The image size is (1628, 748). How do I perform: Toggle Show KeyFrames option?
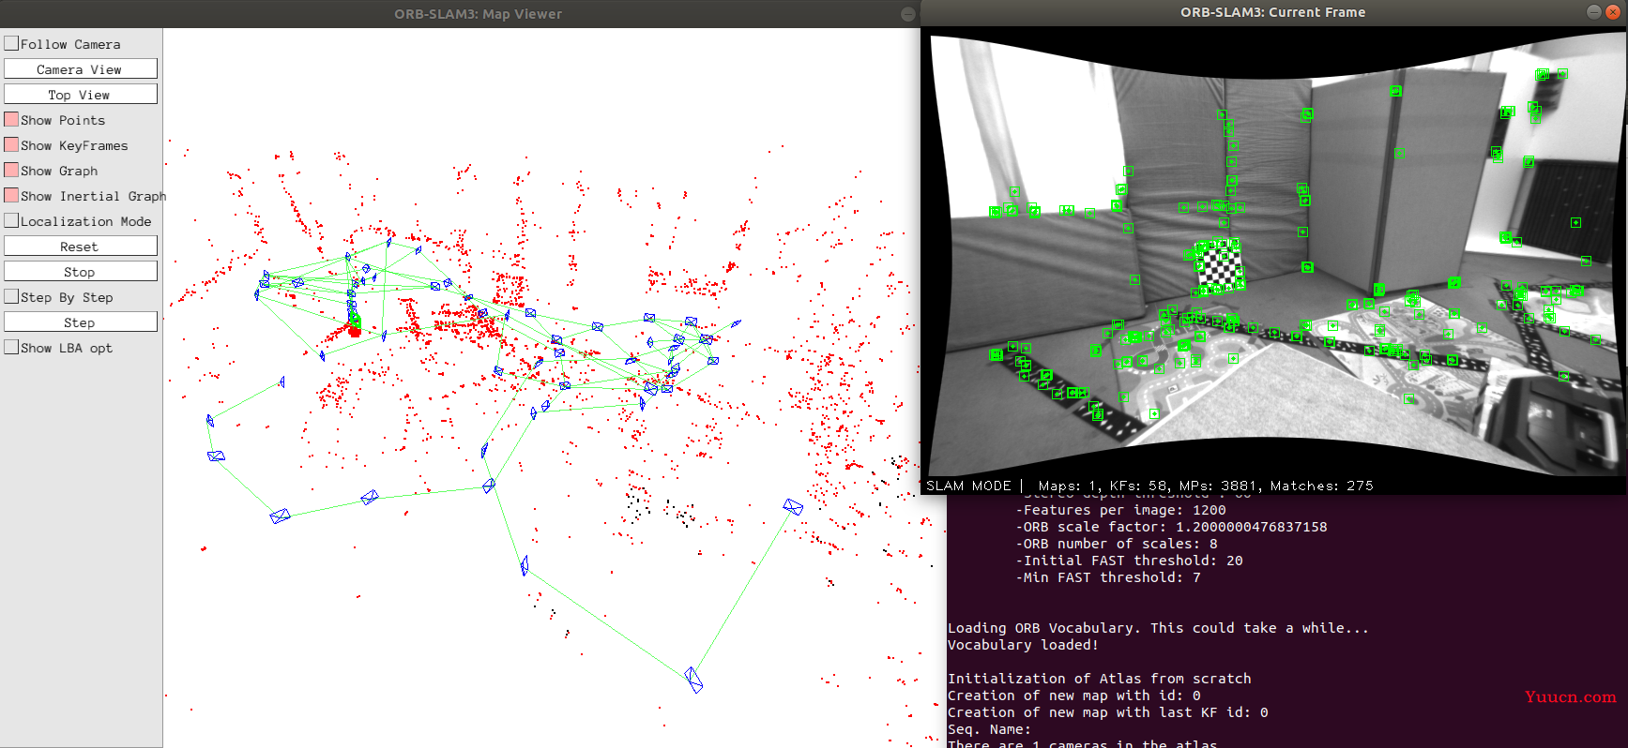11,144
